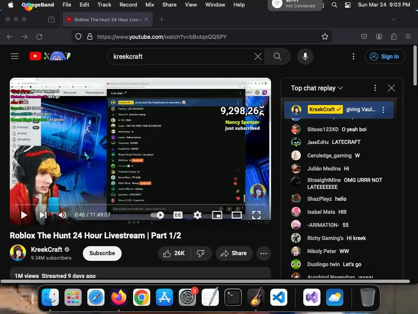Open tracking protection shield panel
Screen dimensions: 418x314
click(x=78, y=36)
